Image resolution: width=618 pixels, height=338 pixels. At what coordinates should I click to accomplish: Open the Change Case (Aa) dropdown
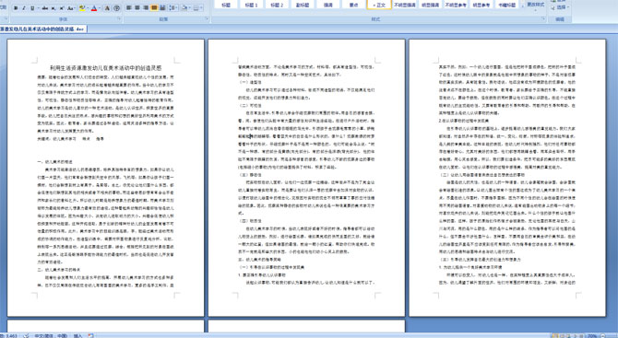click(71, 8)
